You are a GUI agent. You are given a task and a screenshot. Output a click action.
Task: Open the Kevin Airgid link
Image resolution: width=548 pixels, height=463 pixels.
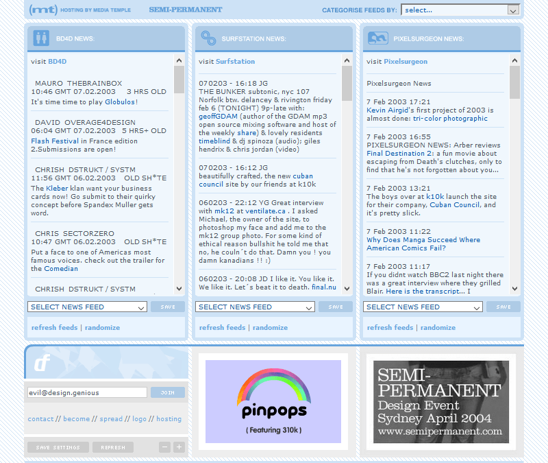[x=387, y=110]
